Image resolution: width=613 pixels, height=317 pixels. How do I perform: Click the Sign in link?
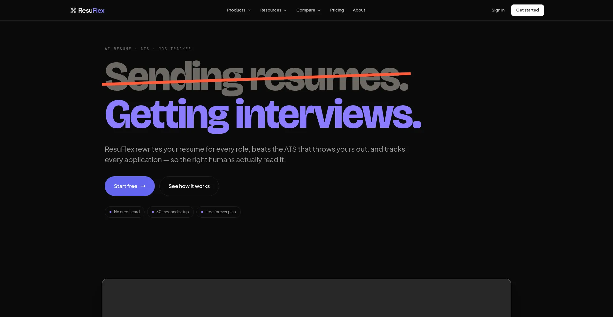[498, 10]
